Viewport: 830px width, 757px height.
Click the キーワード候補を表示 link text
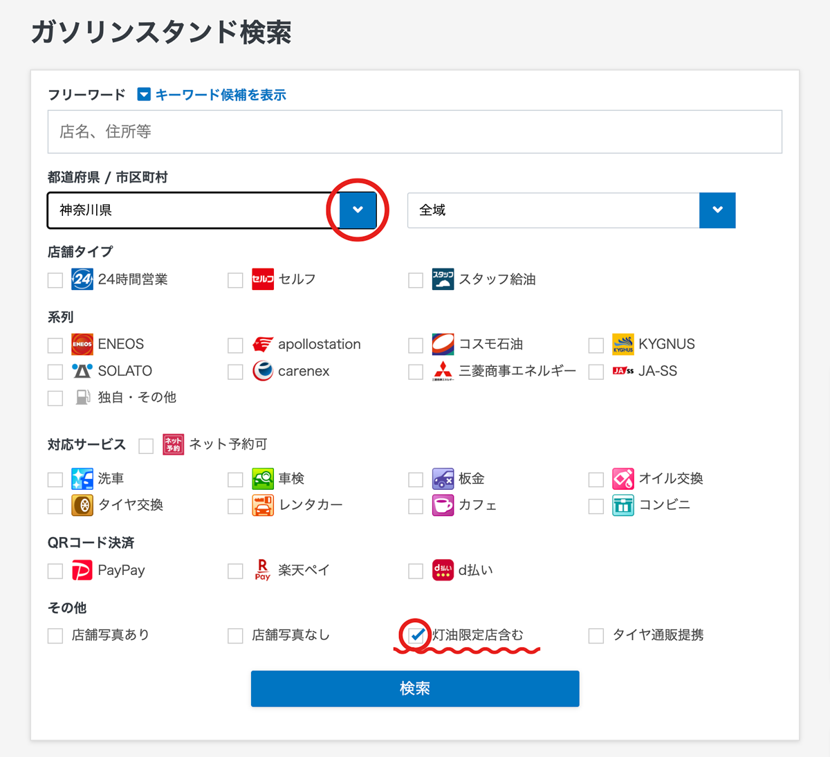point(221,95)
